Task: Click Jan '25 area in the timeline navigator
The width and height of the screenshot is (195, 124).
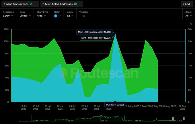Action: pos(104,119)
